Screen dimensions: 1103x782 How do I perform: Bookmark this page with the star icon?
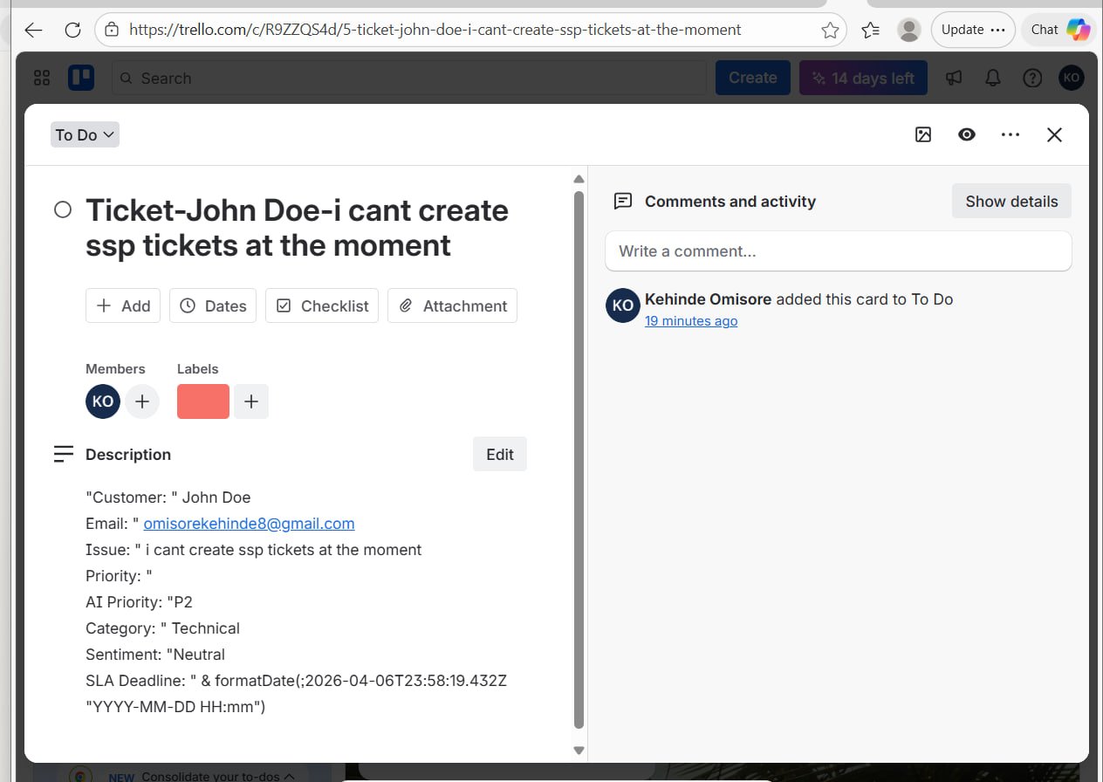830,30
